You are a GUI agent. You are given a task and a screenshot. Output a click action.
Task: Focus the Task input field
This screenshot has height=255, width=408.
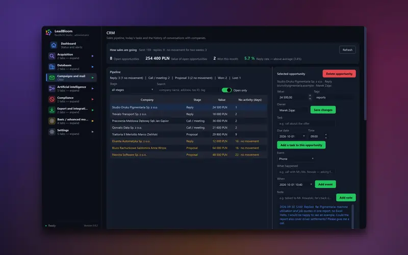[x=306, y=123]
